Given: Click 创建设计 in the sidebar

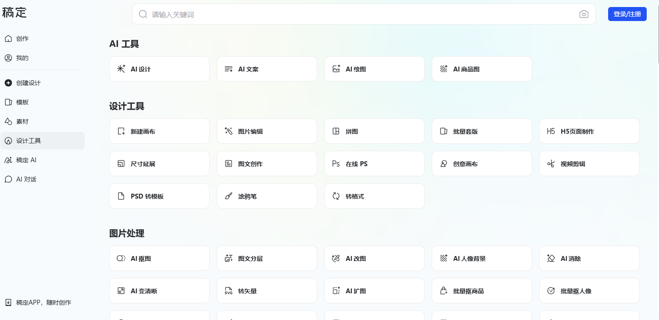Looking at the screenshot, I should pyautogui.click(x=29, y=83).
